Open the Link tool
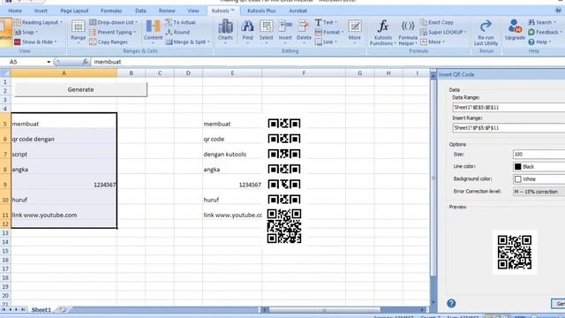Viewport: 565px width, 318px height. tap(326, 42)
